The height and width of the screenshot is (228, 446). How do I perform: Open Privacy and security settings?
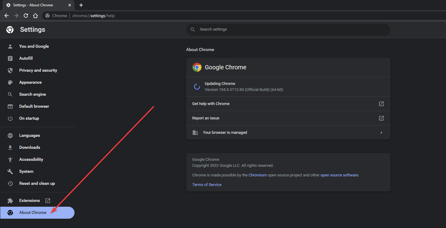(x=38, y=70)
